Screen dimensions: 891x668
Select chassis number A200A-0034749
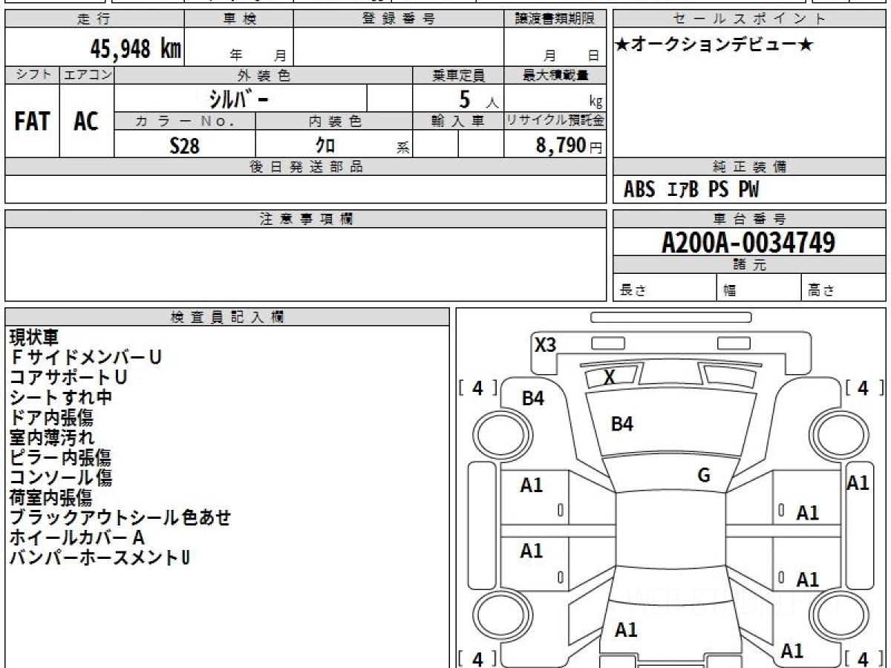coord(748,242)
